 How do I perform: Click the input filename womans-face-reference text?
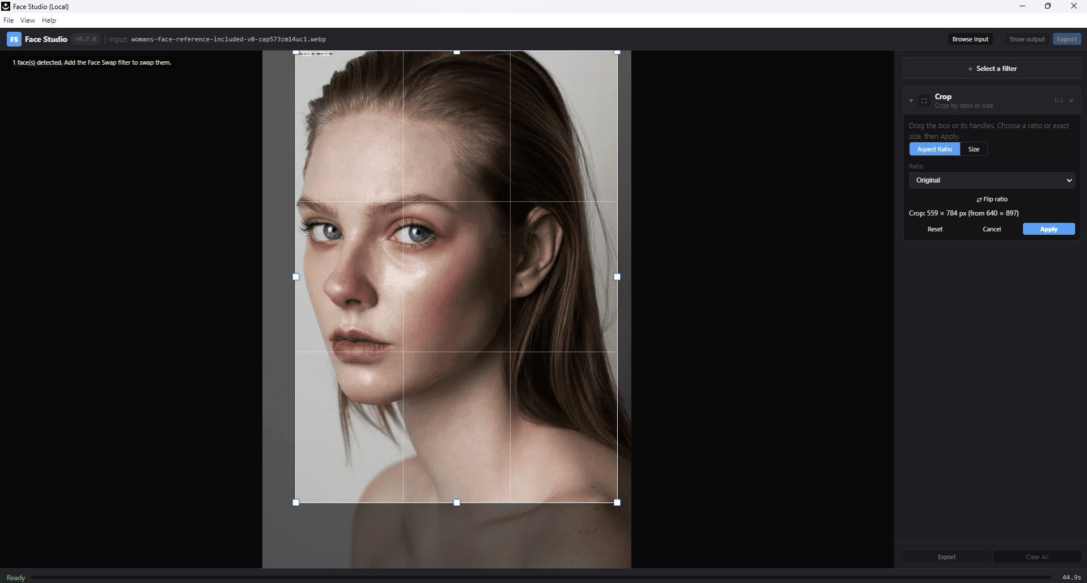[228, 39]
